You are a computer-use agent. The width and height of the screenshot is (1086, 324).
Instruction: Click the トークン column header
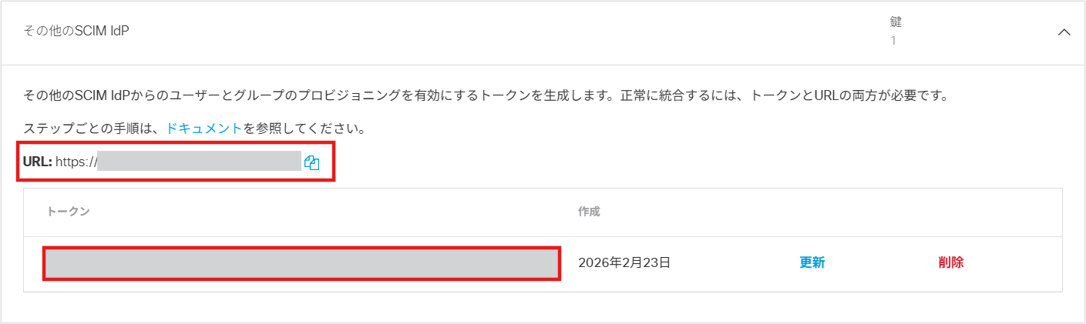[69, 212]
